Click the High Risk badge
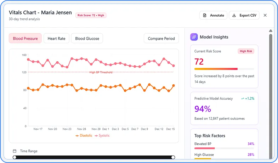The height and width of the screenshot is (163, 278). pos(246,51)
